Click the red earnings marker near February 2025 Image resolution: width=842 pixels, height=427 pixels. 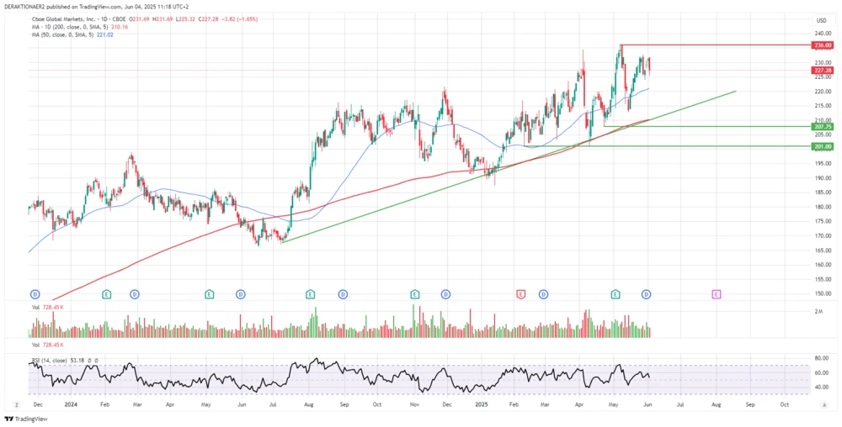coord(520,294)
